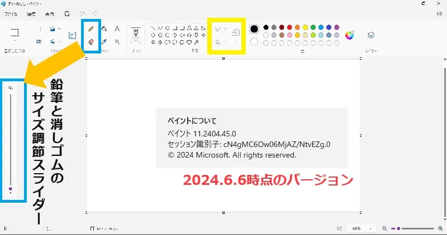Pick the Pentagon shape
This screenshot has height=235, width=447.
click(160, 35)
